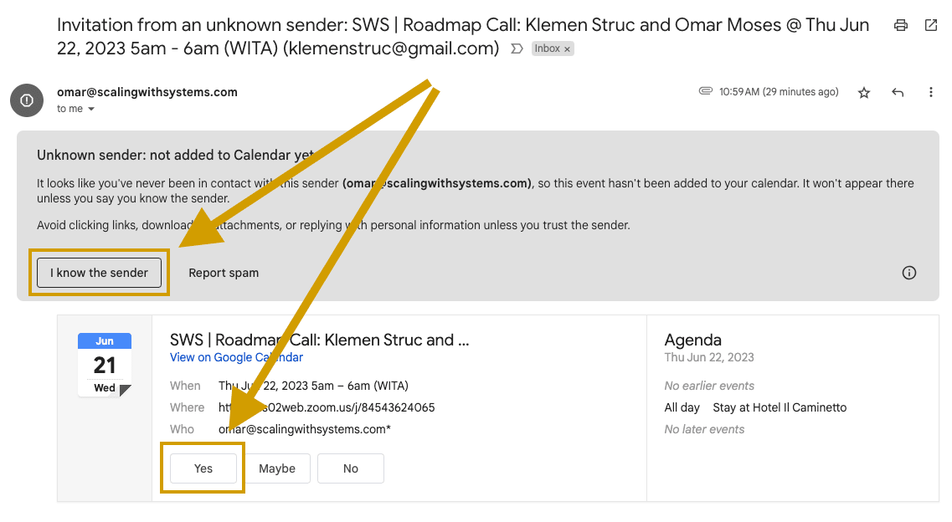Respond Maybe to the invitation
Image resolution: width=952 pixels, height=522 pixels.
tap(277, 468)
